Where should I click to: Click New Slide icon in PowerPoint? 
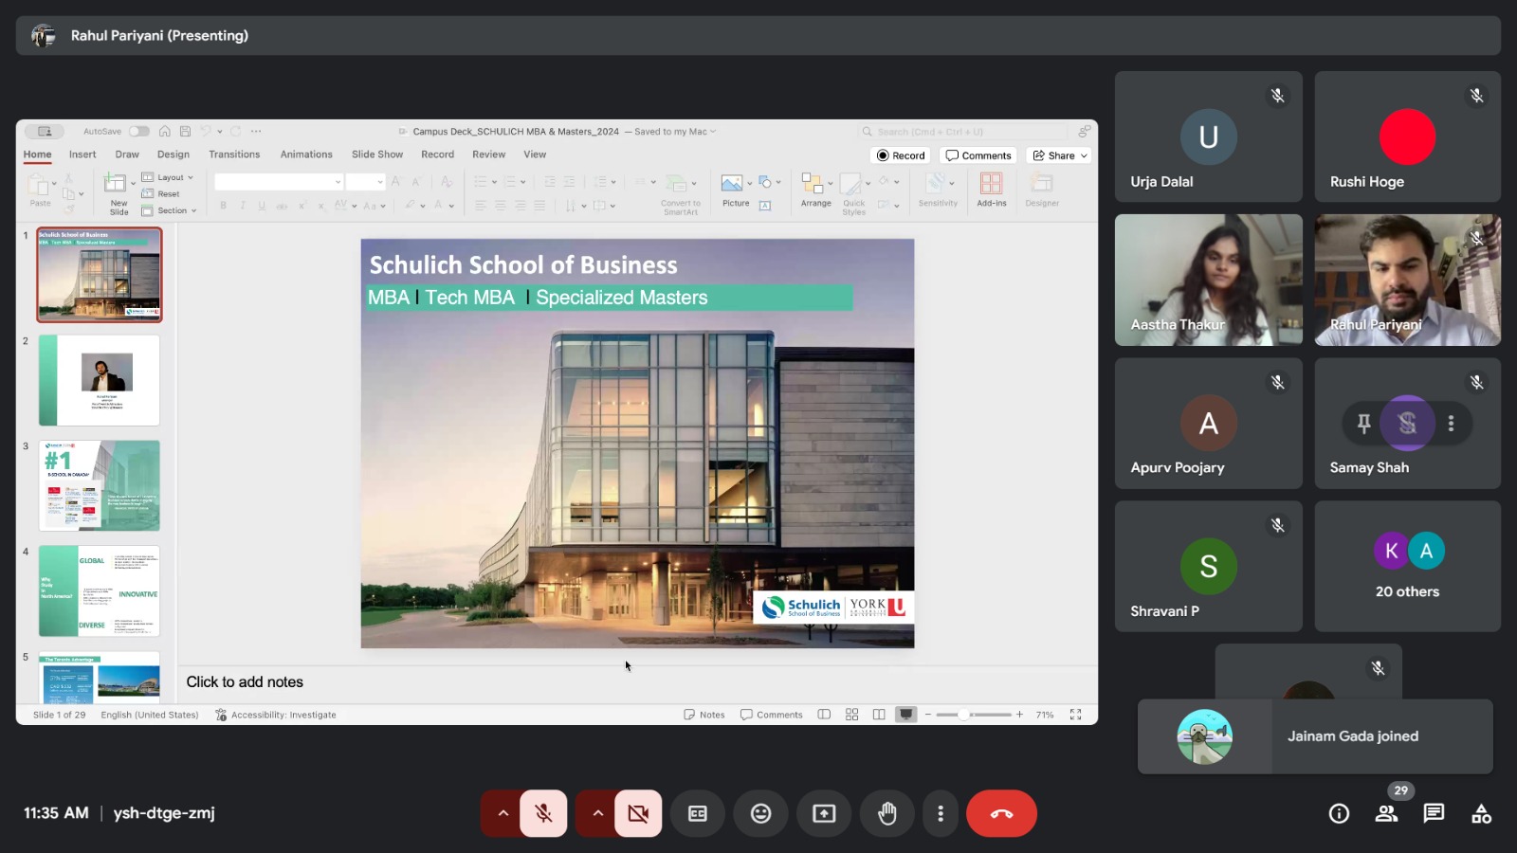pos(117,192)
